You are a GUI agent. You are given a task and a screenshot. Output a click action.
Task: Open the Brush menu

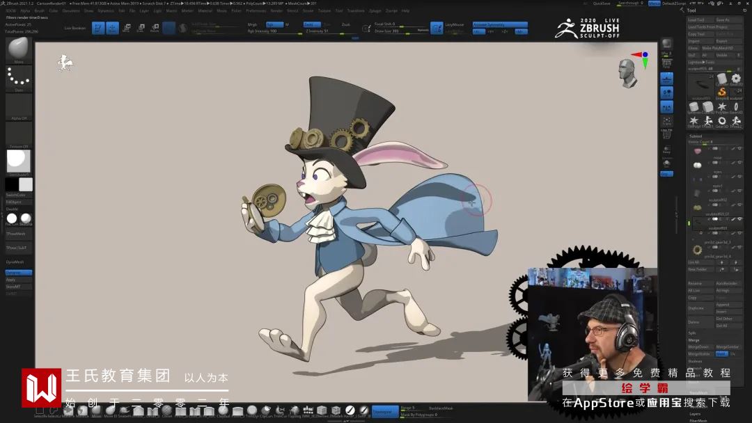pyautogui.click(x=39, y=10)
